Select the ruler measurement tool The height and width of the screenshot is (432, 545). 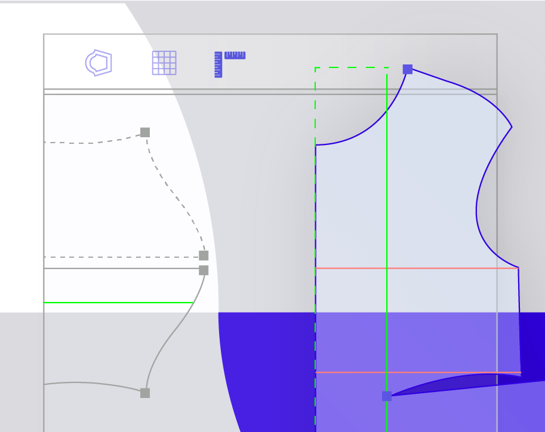coord(229,63)
